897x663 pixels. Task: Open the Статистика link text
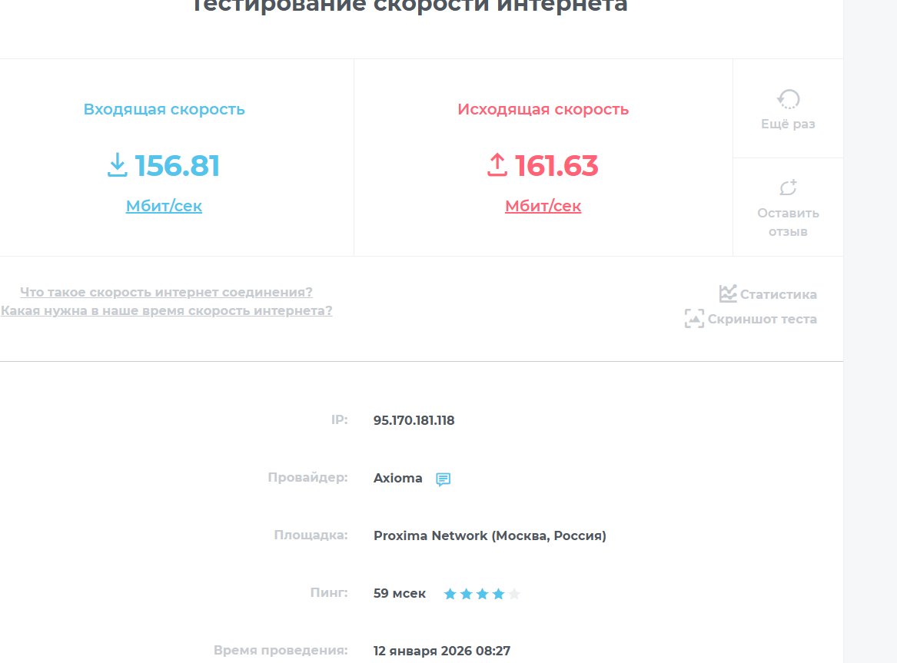778,294
